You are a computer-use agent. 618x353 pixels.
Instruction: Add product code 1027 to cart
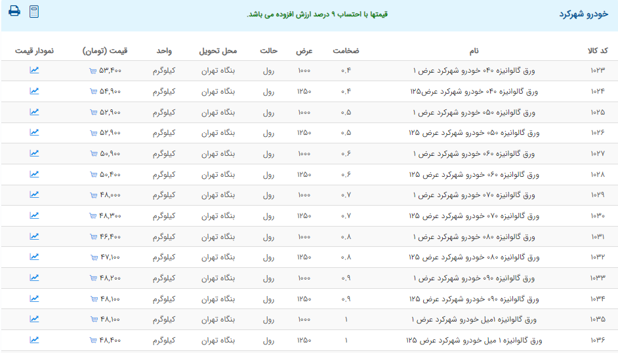pyautogui.click(x=93, y=154)
